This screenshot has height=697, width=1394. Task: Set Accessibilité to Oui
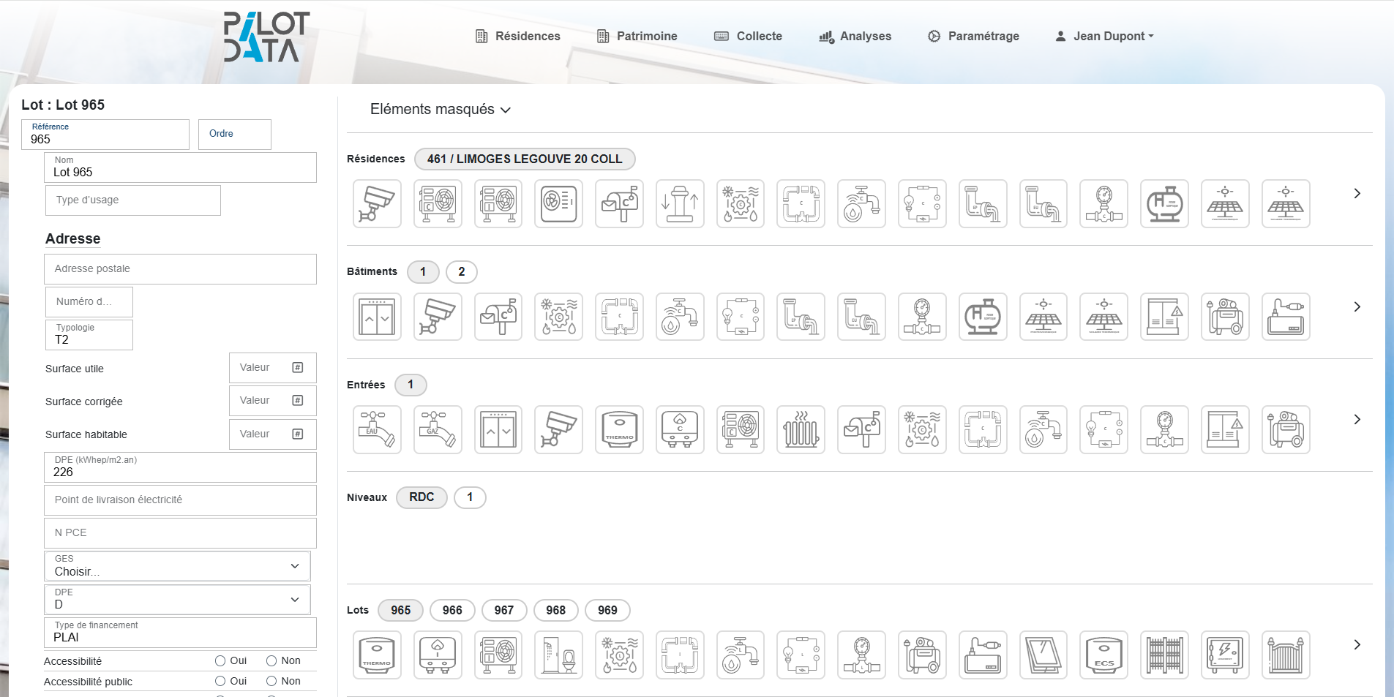pyautogui.click(x=220, y=661)
